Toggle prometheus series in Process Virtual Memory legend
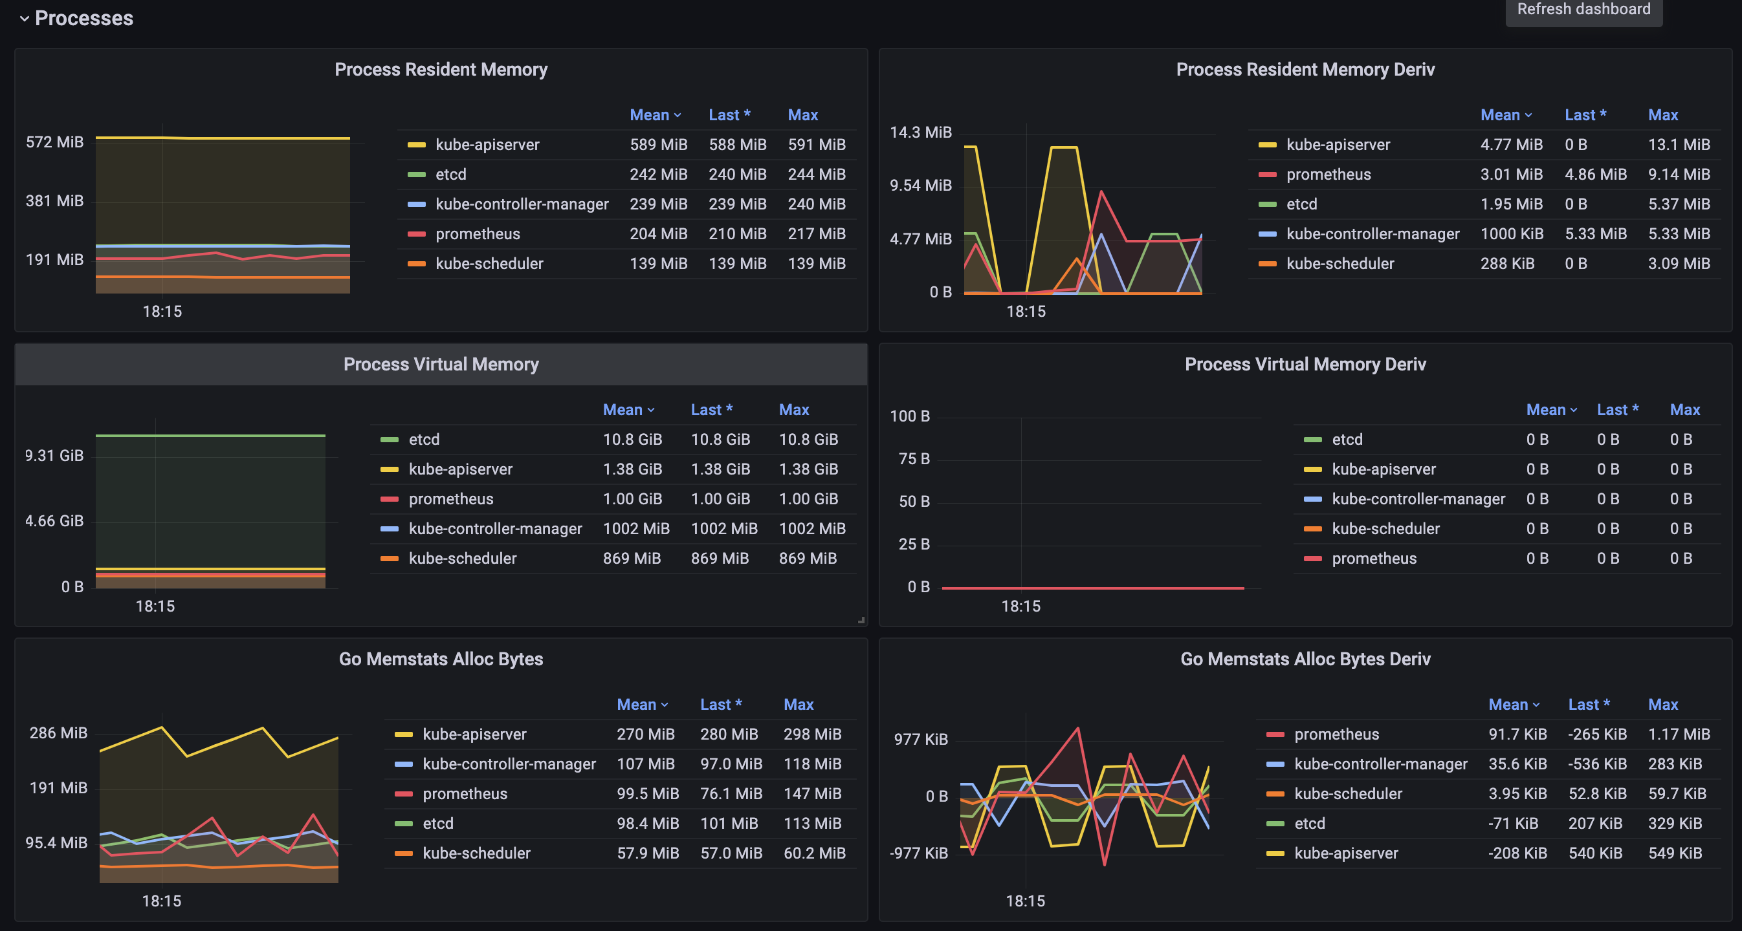The width and height of the screenshot is (1742, 931). point(450,498)
